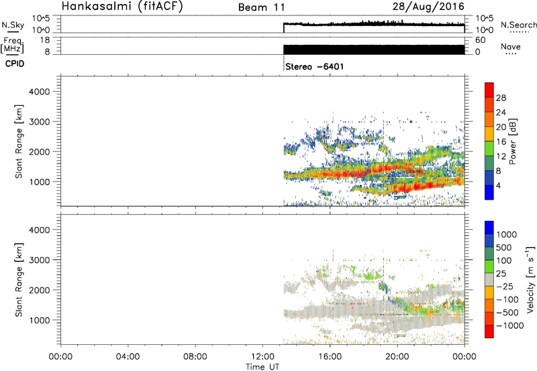Click the bright blue bottom segment of Power bar

coord(489,192)
